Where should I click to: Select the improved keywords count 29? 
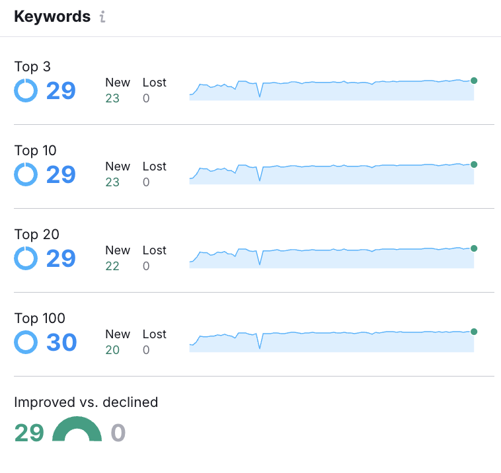[x=29, y=433]
